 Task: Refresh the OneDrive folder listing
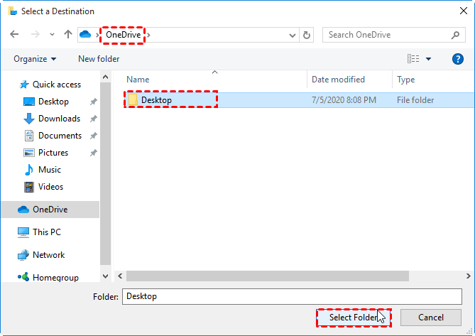click(307, 35)
